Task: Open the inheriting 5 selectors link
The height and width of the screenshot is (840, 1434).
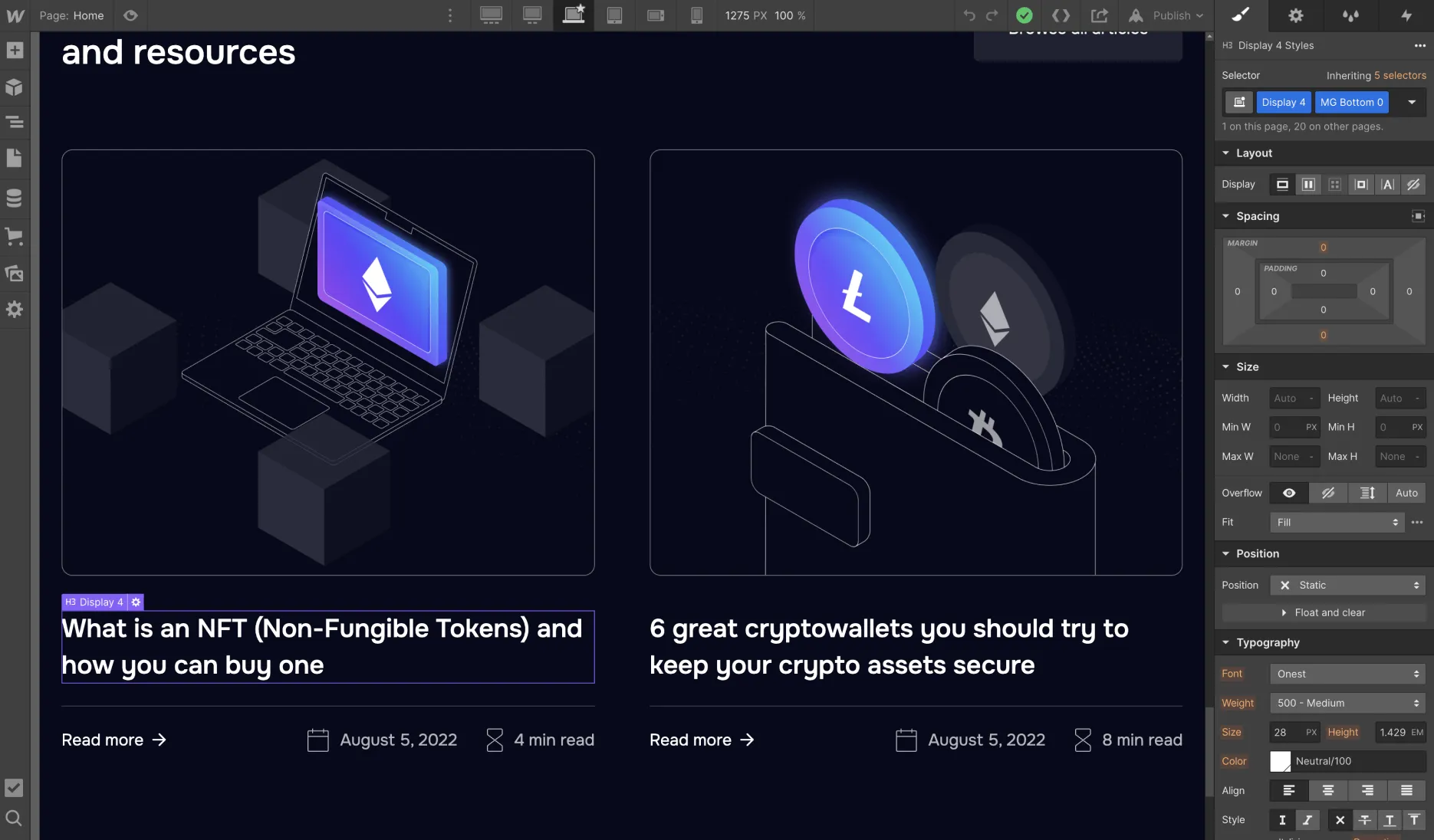Action: [1399, 75]
